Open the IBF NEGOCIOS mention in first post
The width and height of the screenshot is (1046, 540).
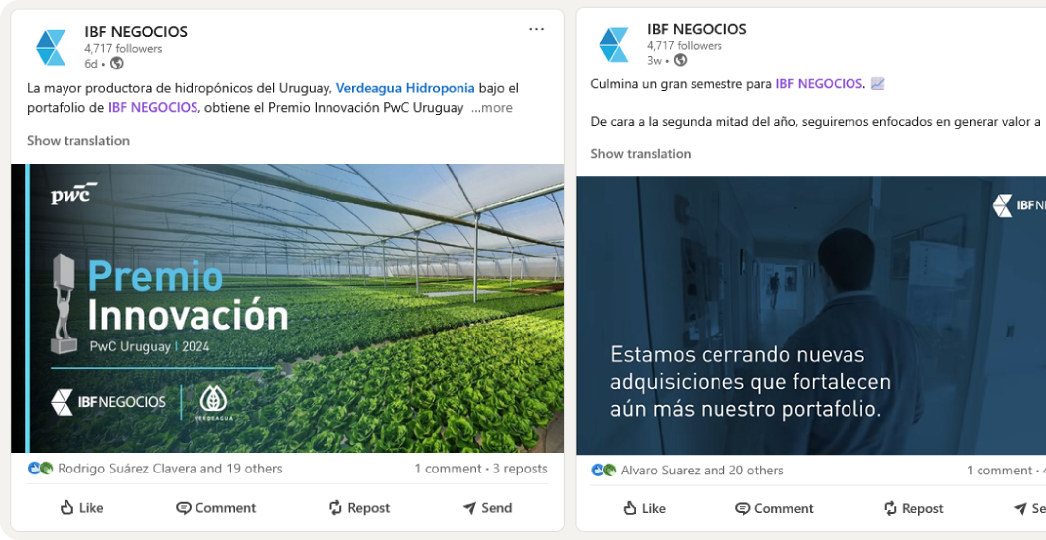pos(153,107)
